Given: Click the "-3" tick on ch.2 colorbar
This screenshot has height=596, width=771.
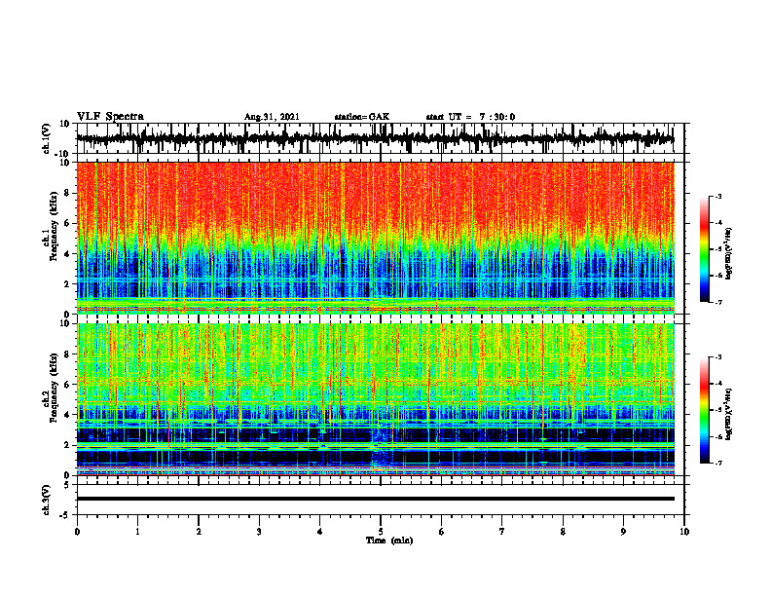Looking at the screenshot, I should [718, 357].
